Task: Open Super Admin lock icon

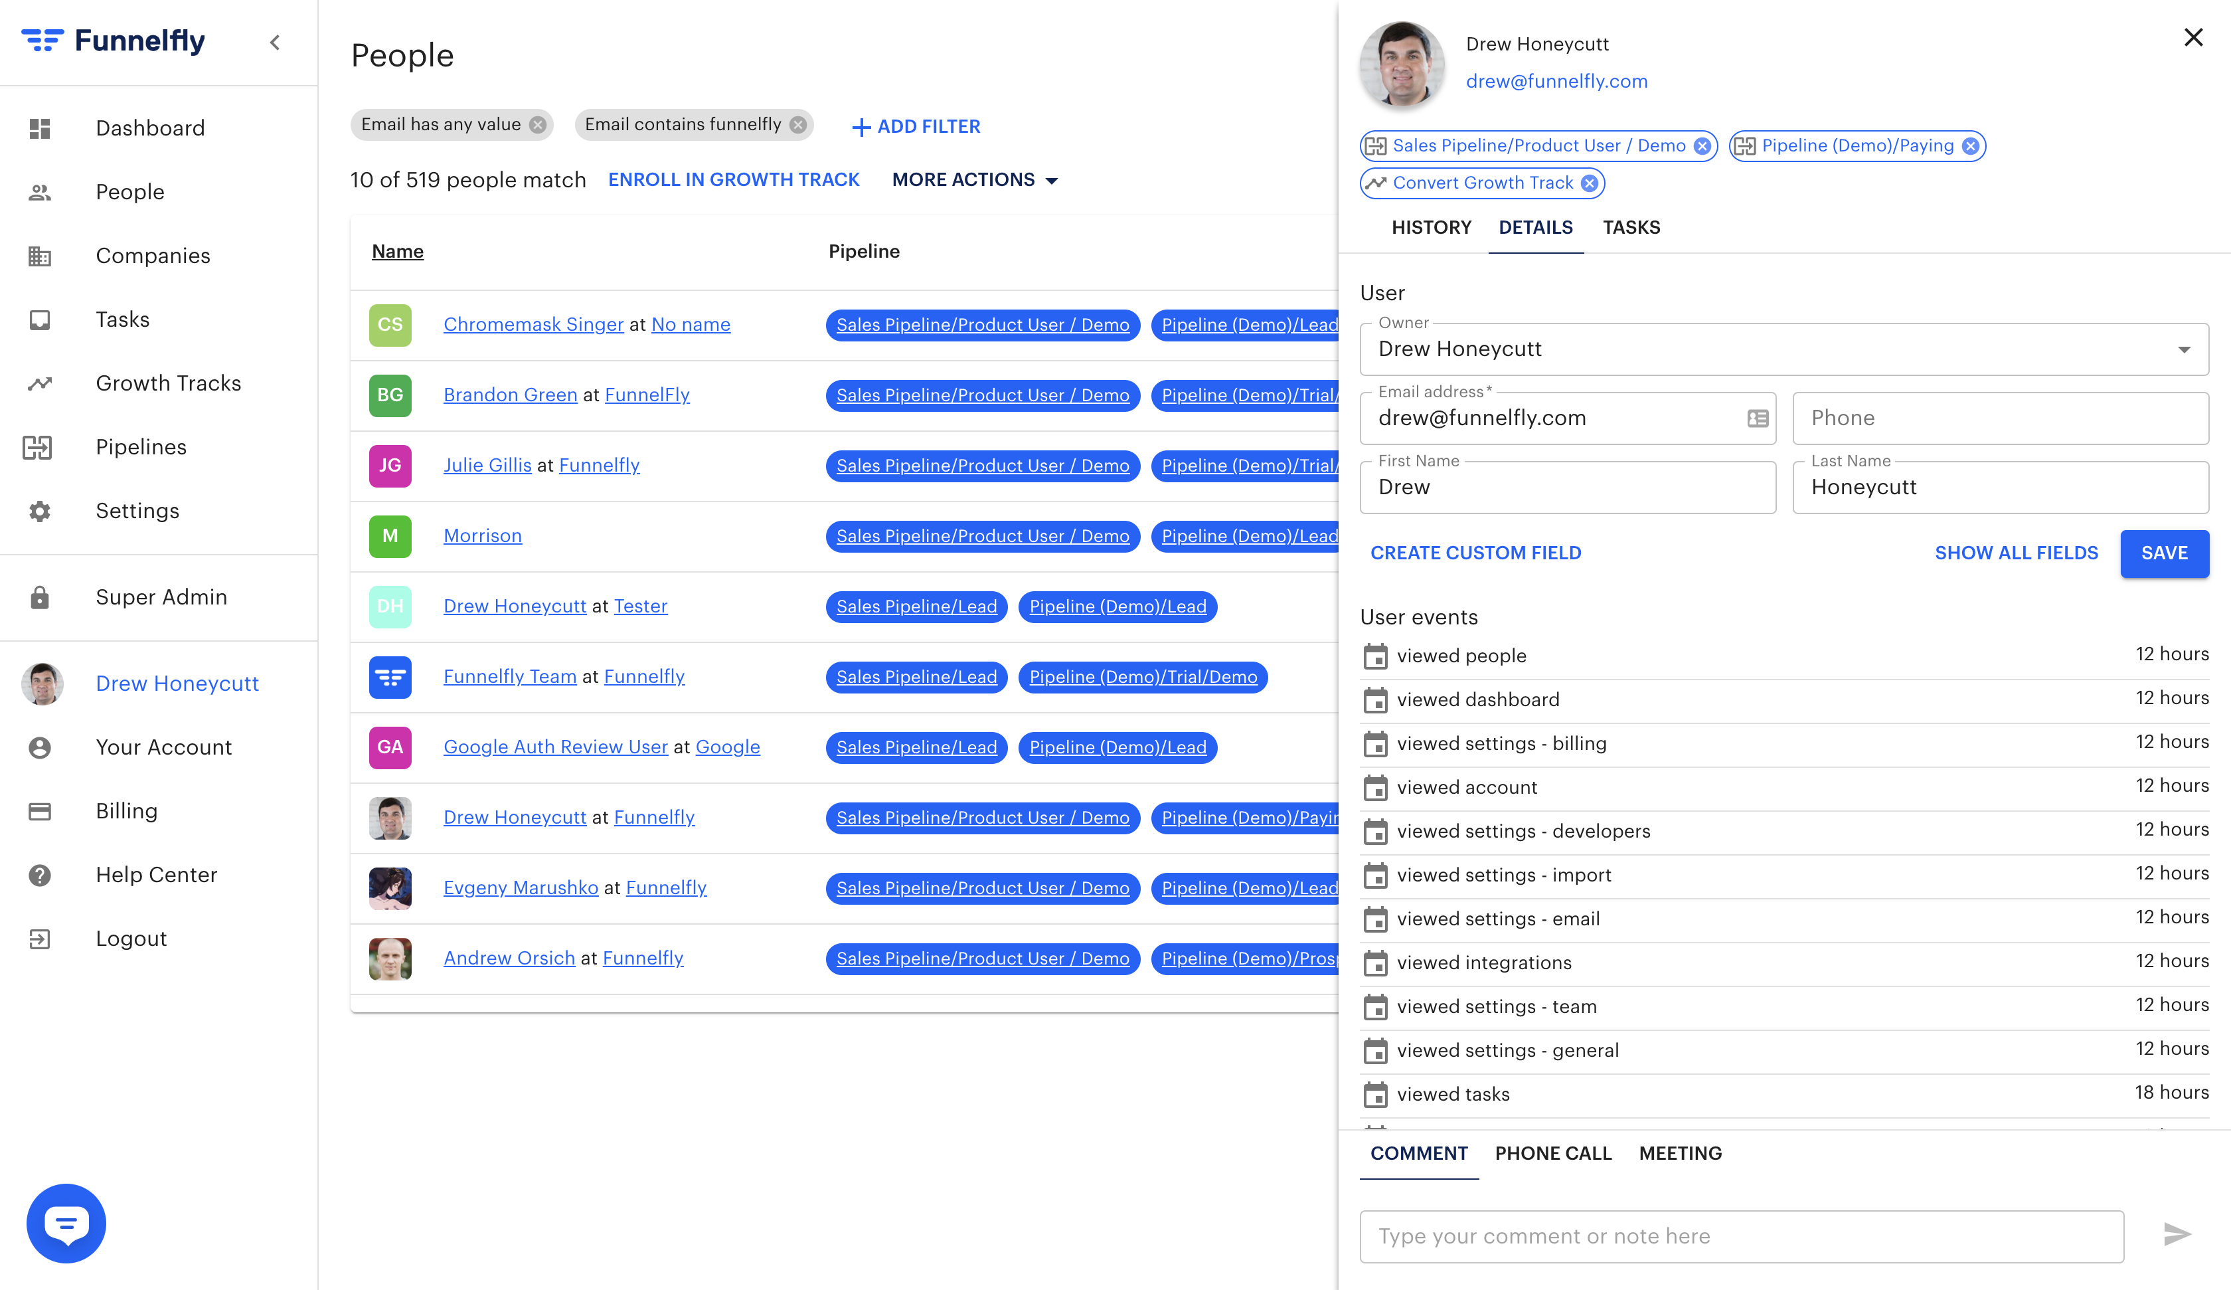Action: click(40, 598)
